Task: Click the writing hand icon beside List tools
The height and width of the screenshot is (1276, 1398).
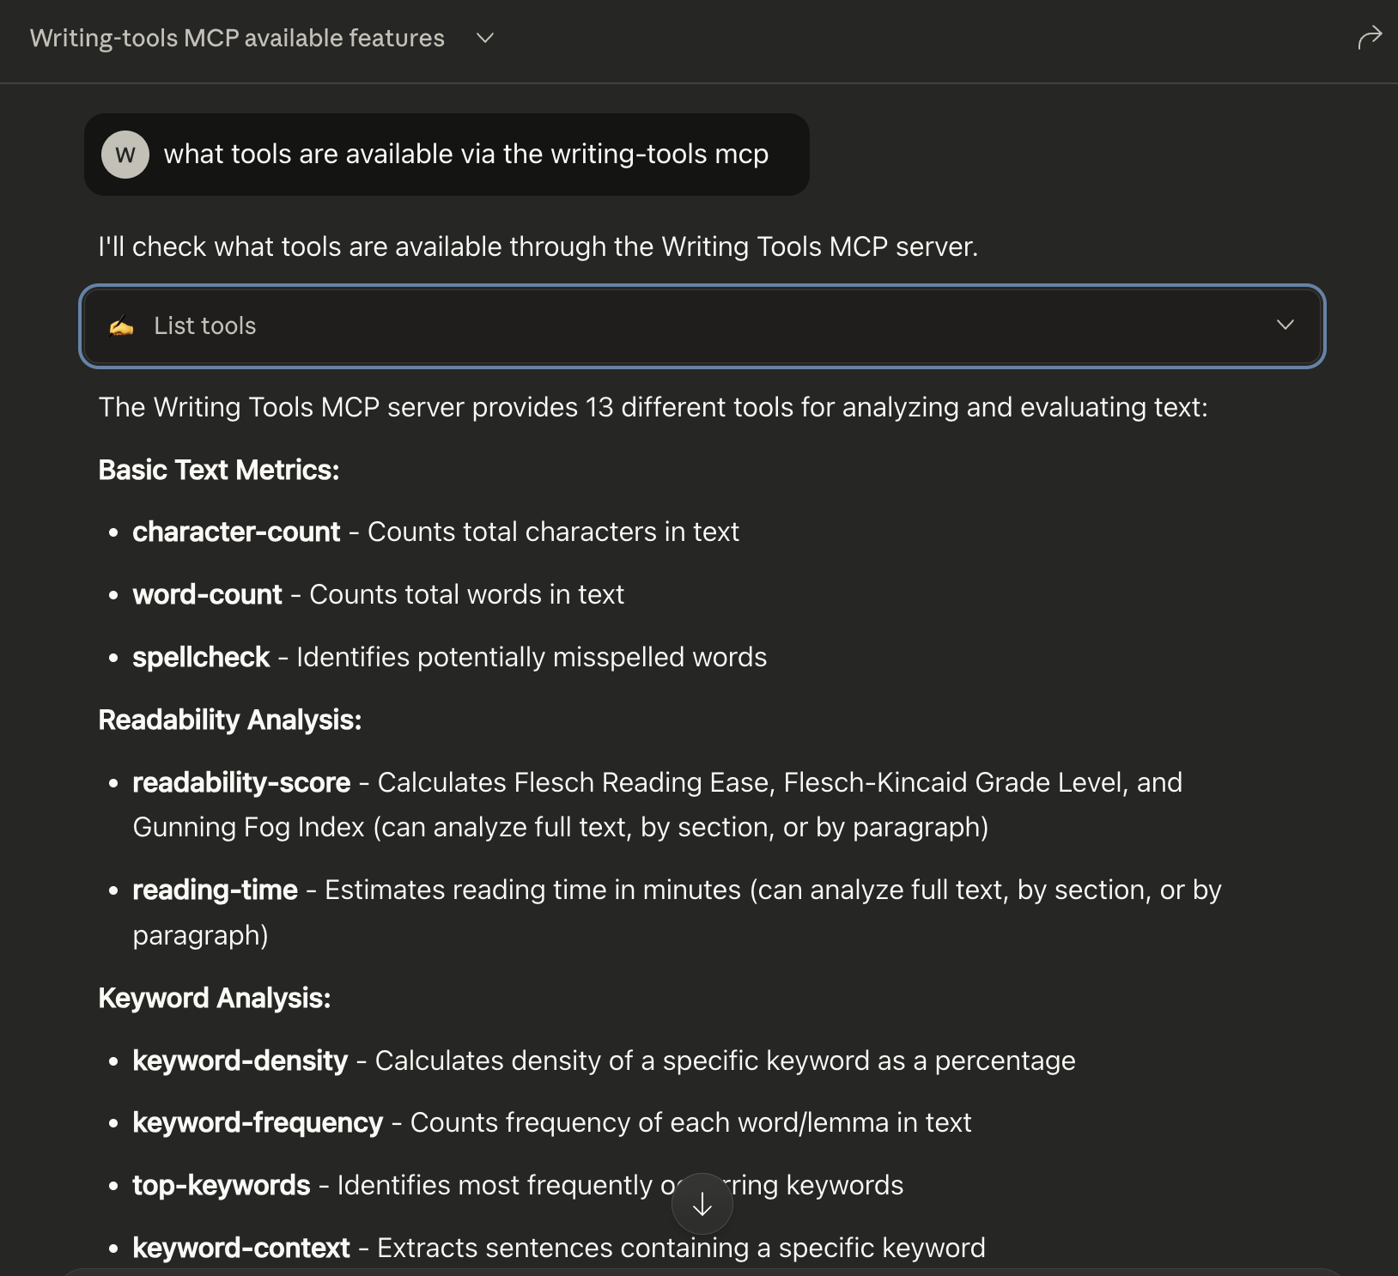Action: (x=122, y=326)
